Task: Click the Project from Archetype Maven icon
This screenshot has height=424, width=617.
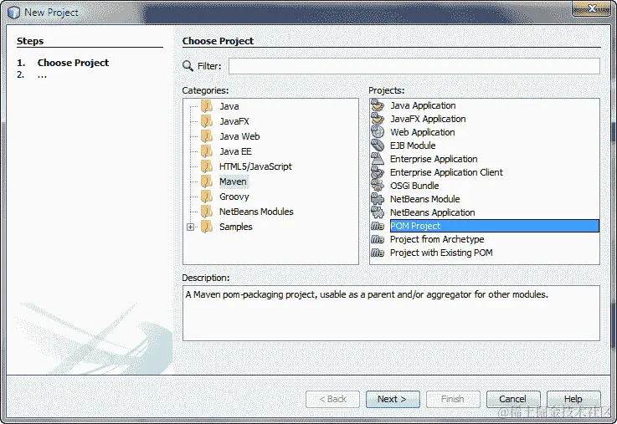Action: (x=378, y=239)
